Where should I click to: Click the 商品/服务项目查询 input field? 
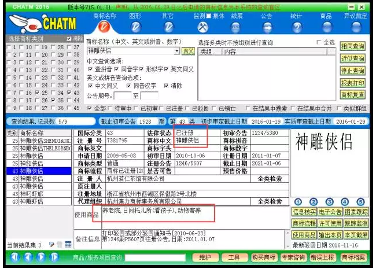(x=155, y=257)
